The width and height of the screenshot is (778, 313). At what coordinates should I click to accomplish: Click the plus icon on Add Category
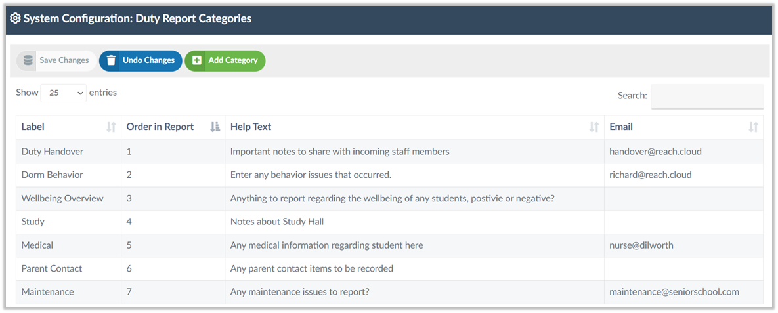[196, 60]
